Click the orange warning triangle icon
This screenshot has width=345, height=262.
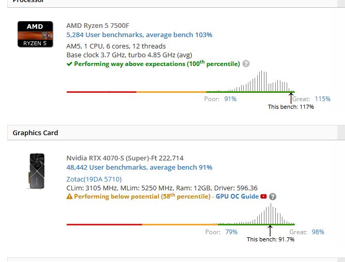click(x=69, y=196)
